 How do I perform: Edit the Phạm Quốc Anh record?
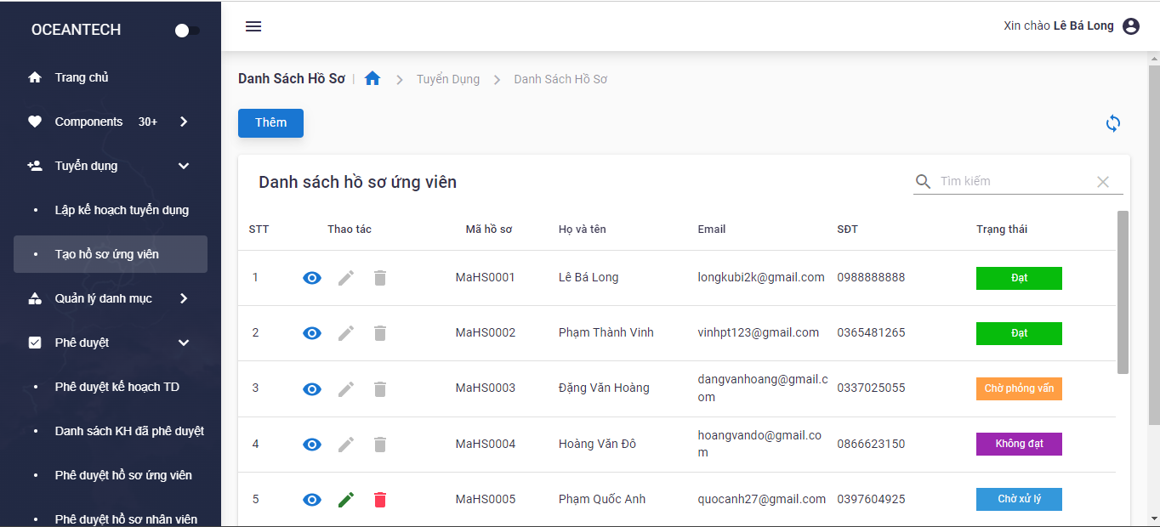[x=346, y=500]
